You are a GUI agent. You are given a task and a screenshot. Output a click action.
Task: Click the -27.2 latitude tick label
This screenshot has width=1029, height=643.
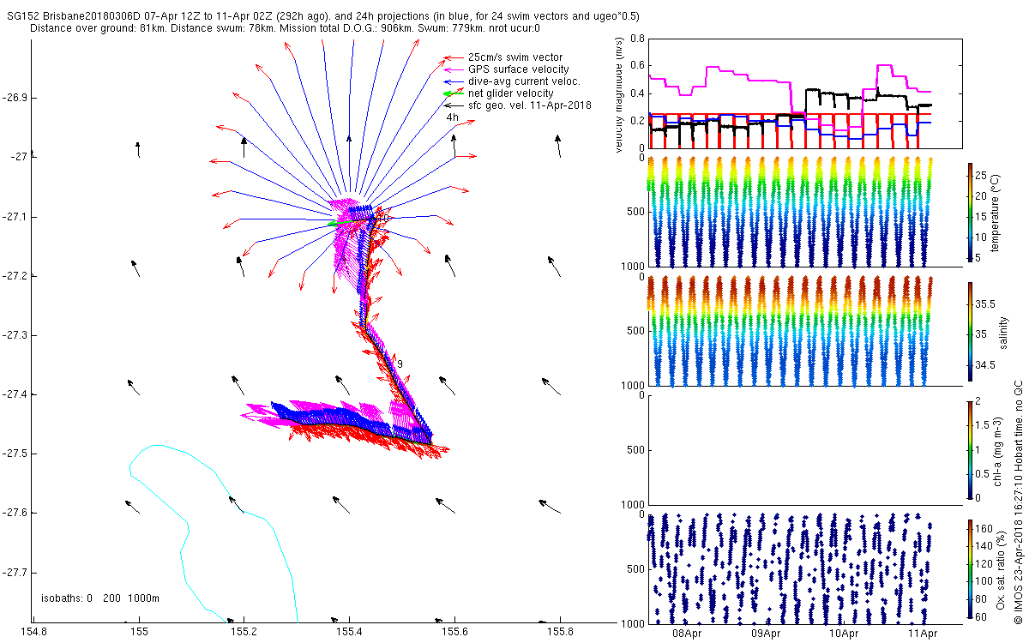point(14,276)
